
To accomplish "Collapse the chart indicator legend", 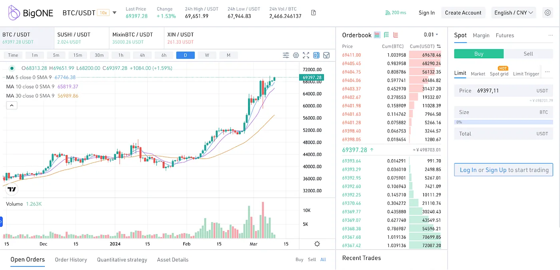I will (12, 105).
